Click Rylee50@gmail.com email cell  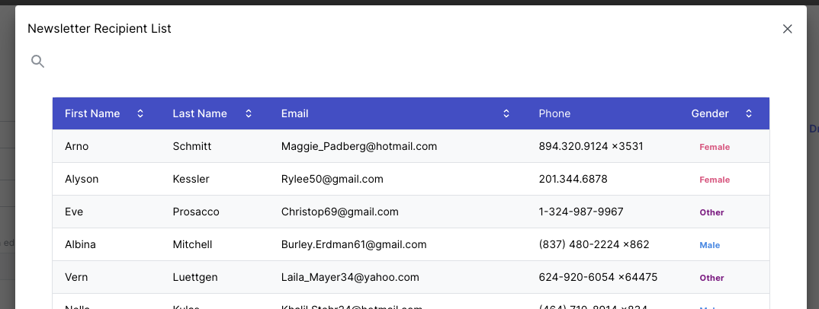pyautogui.click(x=332, y=180)
